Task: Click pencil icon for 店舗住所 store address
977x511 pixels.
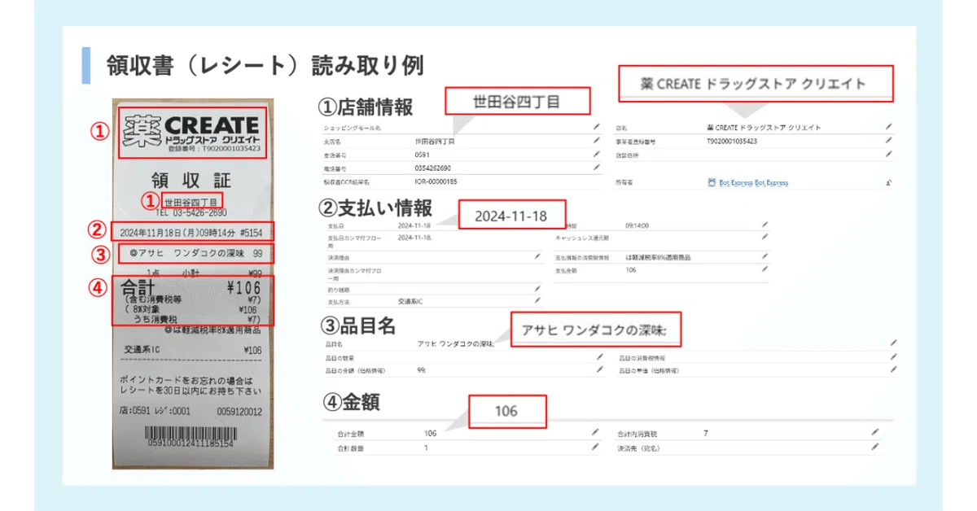Action: pos(888,154)
